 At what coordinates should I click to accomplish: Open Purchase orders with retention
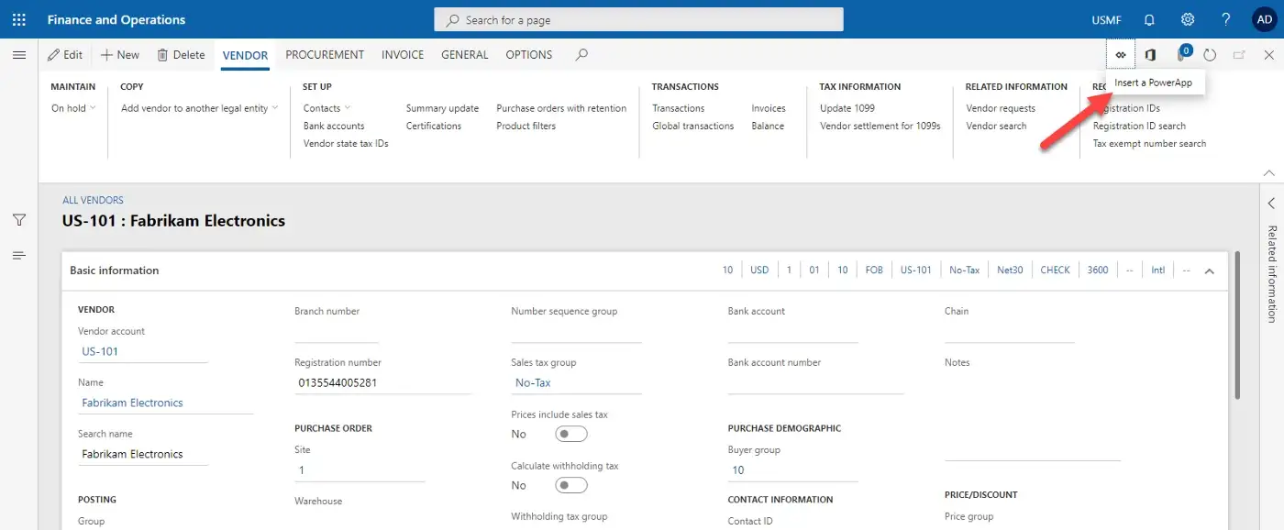(561, 108)
